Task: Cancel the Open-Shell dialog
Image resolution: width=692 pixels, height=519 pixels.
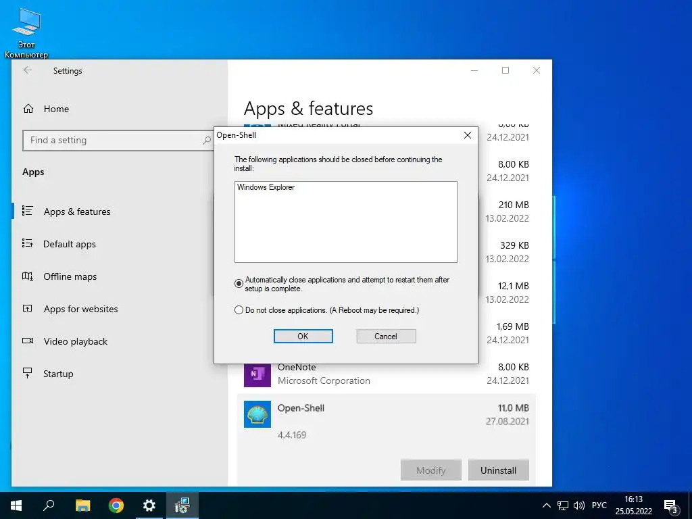Action: coord(386,337)
